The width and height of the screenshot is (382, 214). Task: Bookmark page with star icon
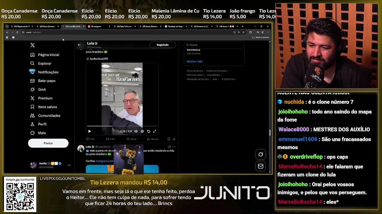coord(244,32)
